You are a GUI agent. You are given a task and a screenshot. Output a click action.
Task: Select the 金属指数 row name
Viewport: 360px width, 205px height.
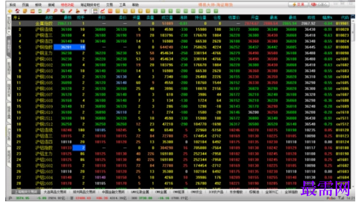[44, 23]
